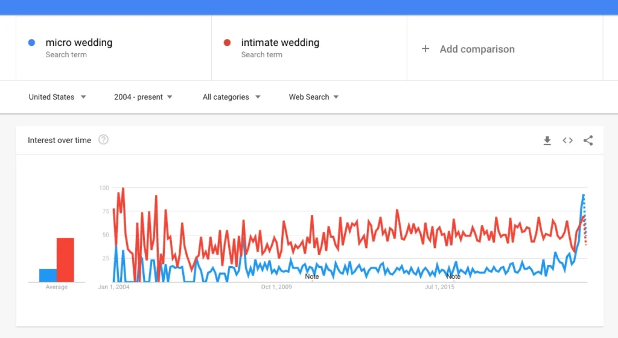Image resolution: width=618 pixels, height=338 pixels.
Task: Select the red Average bar
Action: (65, 260)
